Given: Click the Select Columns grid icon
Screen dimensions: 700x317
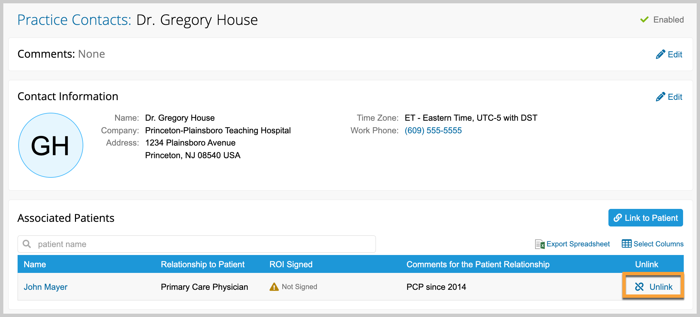Looking at the screenshot, I should 626,244.
